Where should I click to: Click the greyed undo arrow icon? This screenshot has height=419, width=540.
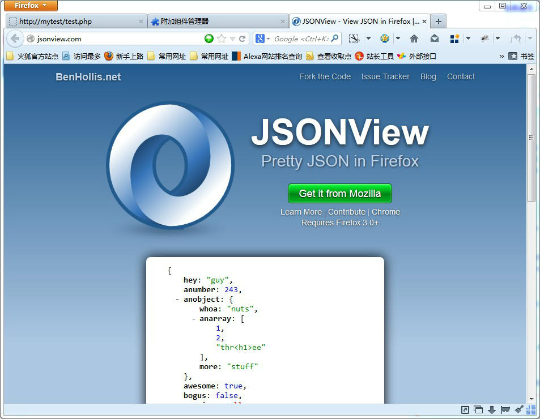(515, 39)
